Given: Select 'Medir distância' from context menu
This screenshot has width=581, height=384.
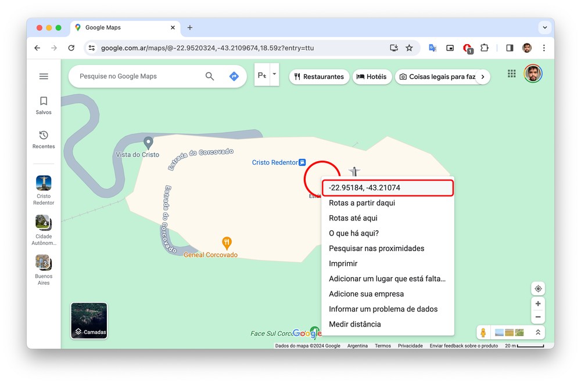Looking at the screenshot, I should click(355, 324).
